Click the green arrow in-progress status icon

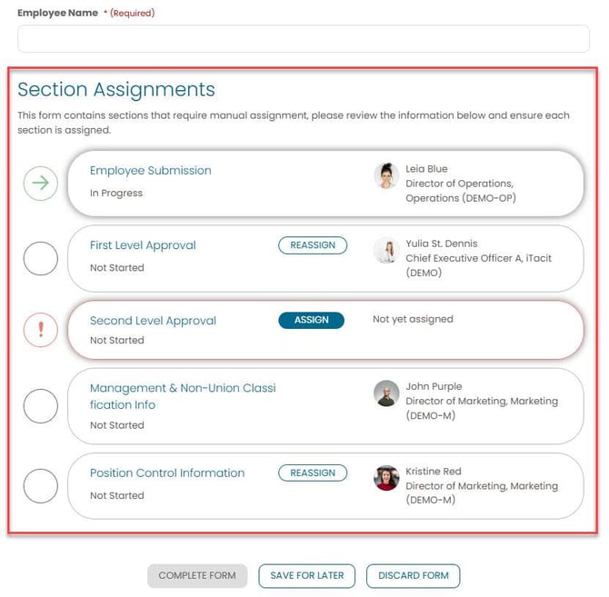[40, 184]
